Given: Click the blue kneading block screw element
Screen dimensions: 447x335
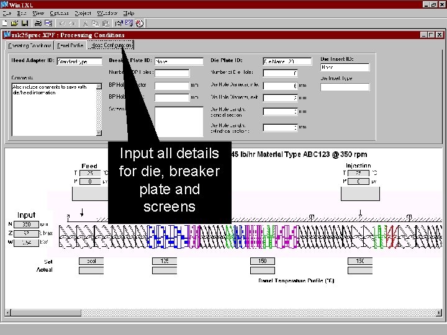Looking at the screenshot, I should [x=168, y=237].
